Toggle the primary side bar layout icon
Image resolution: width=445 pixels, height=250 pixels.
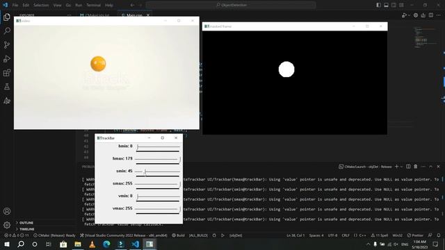pos(378,5)
